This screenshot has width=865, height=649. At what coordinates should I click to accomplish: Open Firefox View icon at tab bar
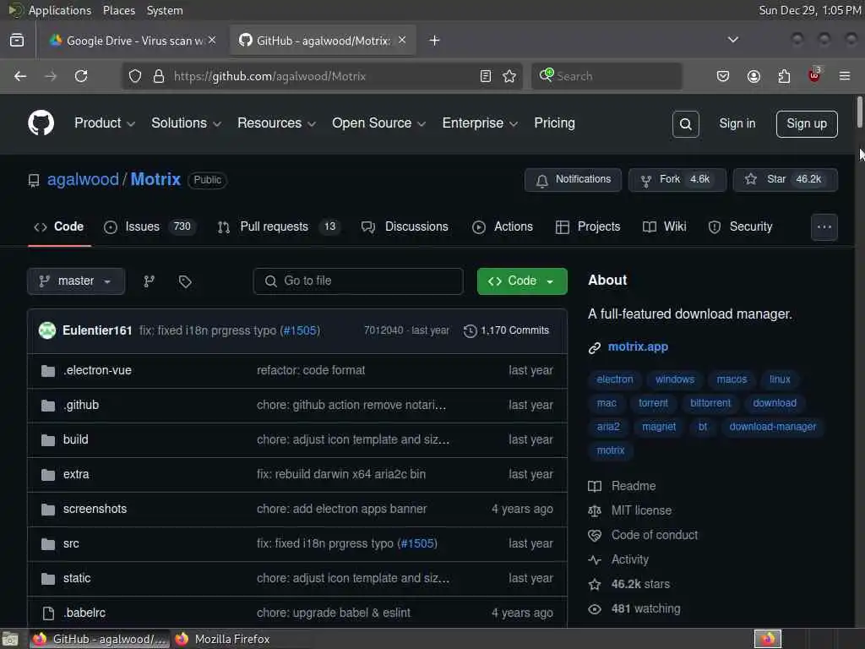(x=17, y=41)
